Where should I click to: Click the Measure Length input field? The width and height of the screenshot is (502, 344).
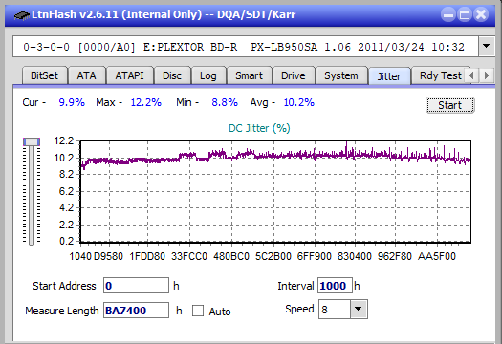point(136,311)
